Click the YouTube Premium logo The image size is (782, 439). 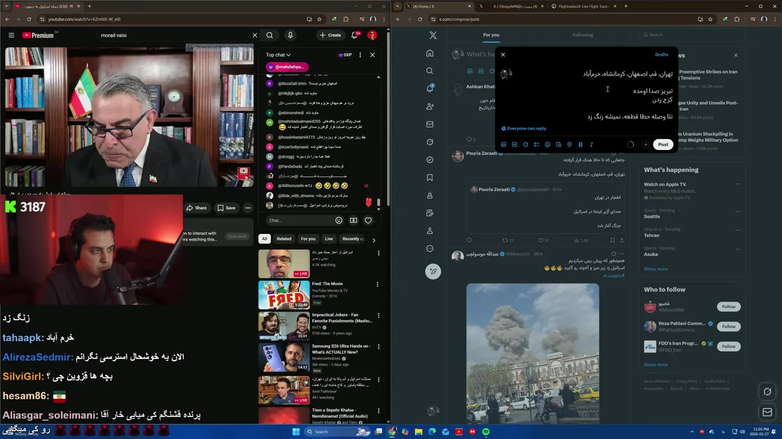(x=38, y=35)
